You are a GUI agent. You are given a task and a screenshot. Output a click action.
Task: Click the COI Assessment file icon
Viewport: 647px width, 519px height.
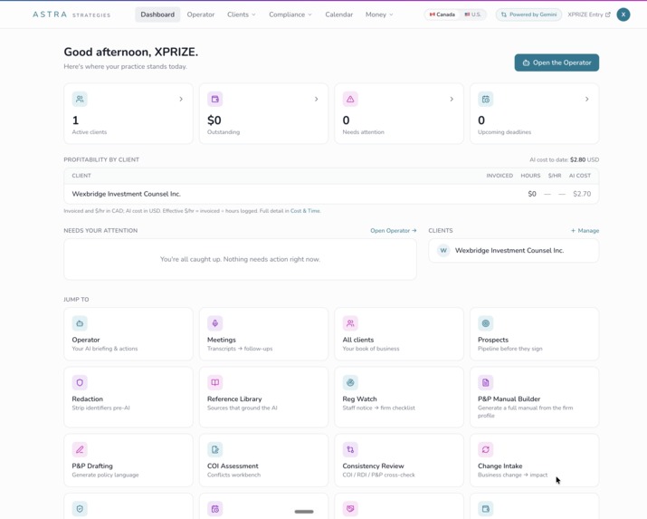215,449
